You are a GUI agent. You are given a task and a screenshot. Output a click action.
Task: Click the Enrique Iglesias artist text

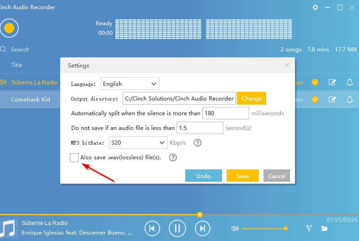click(x=77, y=233)
